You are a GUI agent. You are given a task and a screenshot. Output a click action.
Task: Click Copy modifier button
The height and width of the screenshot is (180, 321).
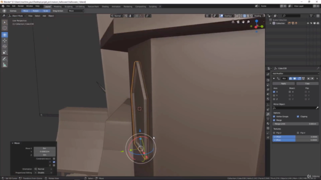pyautogui.click(x=307, y=83)
